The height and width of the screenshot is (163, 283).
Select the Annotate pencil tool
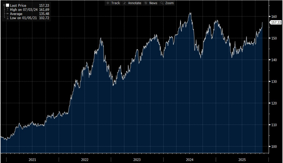(x=132, y=3)
